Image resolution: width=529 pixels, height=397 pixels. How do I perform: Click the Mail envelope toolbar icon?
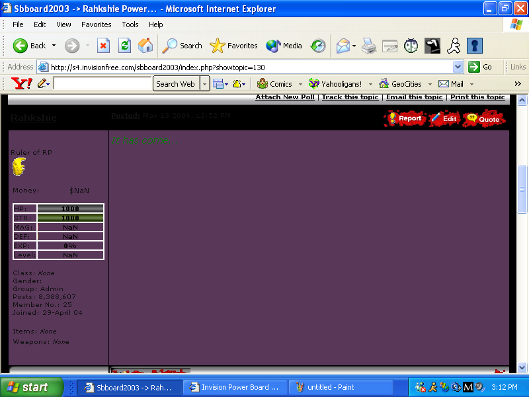(343, 46)
